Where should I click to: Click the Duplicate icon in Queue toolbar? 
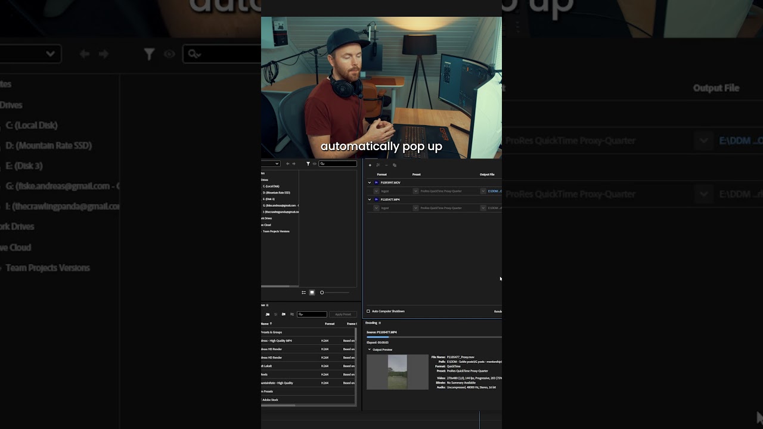click(x=395, y=165)
